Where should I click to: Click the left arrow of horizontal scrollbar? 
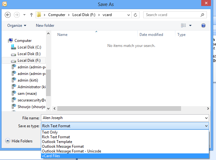coord(54,109)
